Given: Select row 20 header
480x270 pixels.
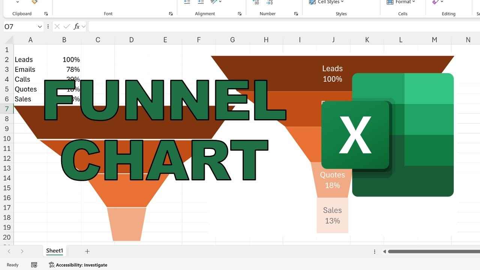Looking at the screenshot, I should pos(7,237).
